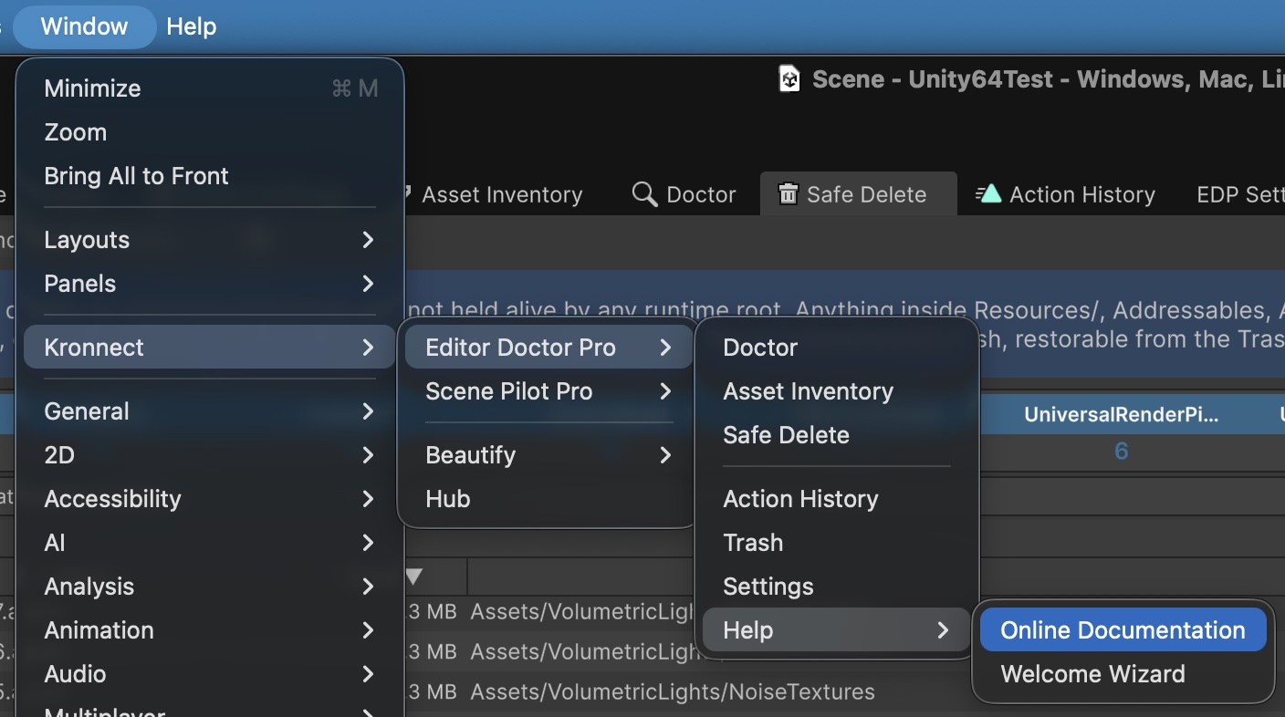Click the value 6 under UniversalRenderPi column
1285x717 pixels.
tap(1121, 451)
